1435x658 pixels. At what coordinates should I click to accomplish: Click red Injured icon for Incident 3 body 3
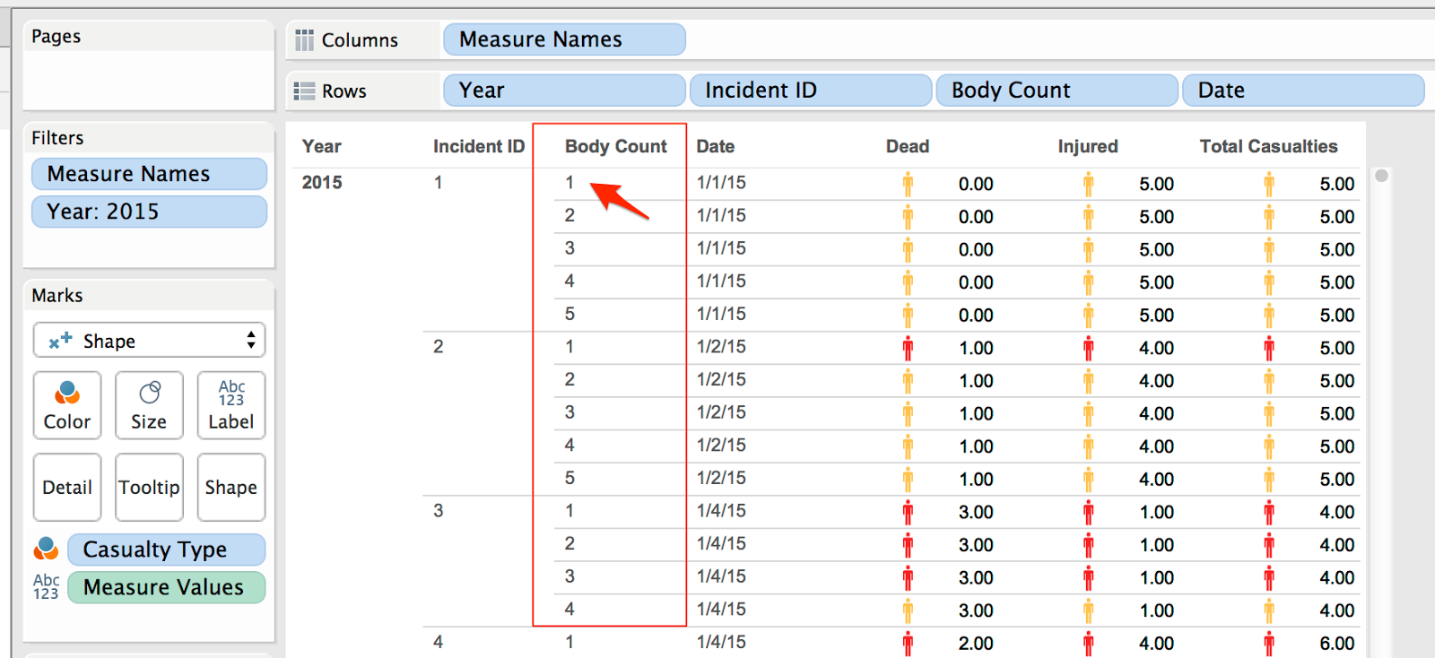(x=1088, y=577)
